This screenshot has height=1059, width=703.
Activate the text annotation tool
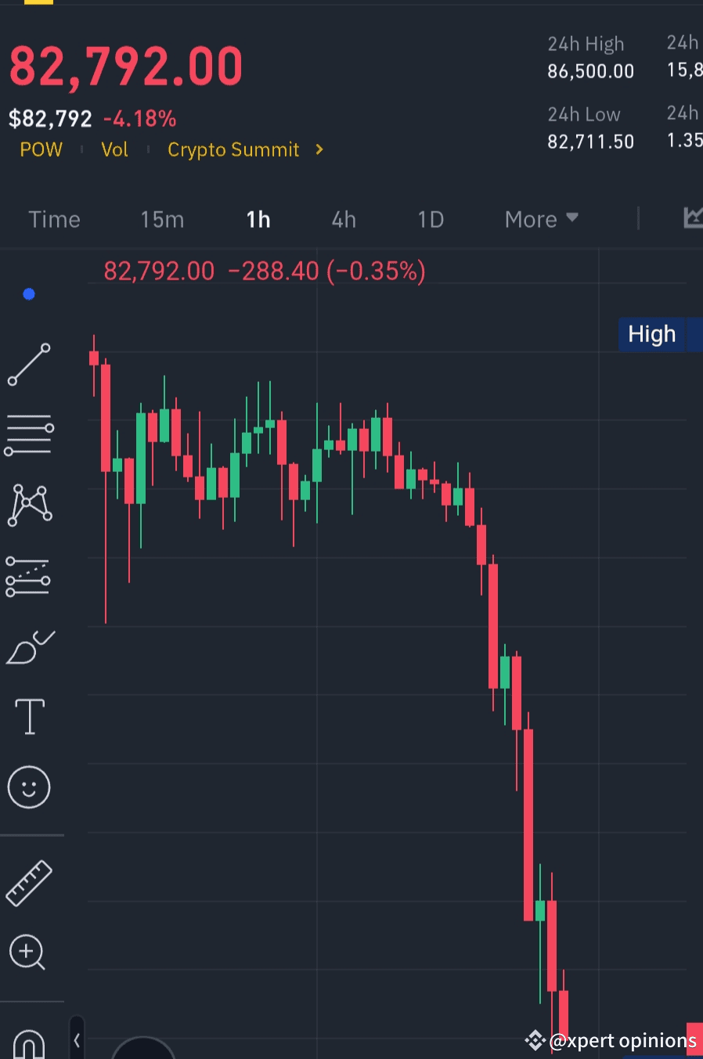pyautogui.click(x=30, y=716)
